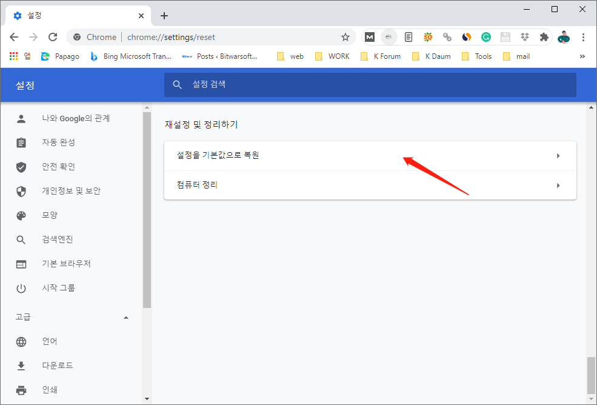Open the Apps grid shortcut in bookmarks bar
Image resolution: width=597 pixels, height=405 pixels.
click(20, 56)
